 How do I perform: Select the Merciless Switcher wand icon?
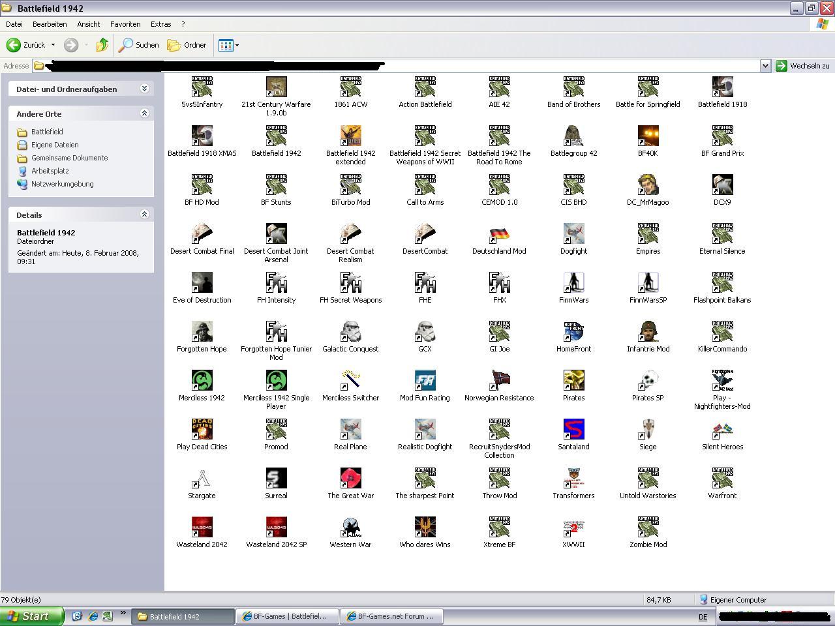point(350,380)
